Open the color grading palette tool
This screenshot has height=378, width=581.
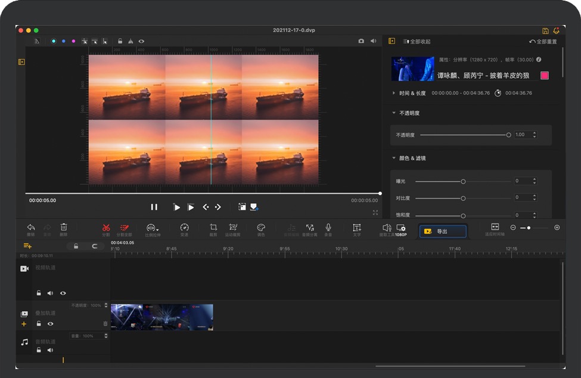click(260, 227)
